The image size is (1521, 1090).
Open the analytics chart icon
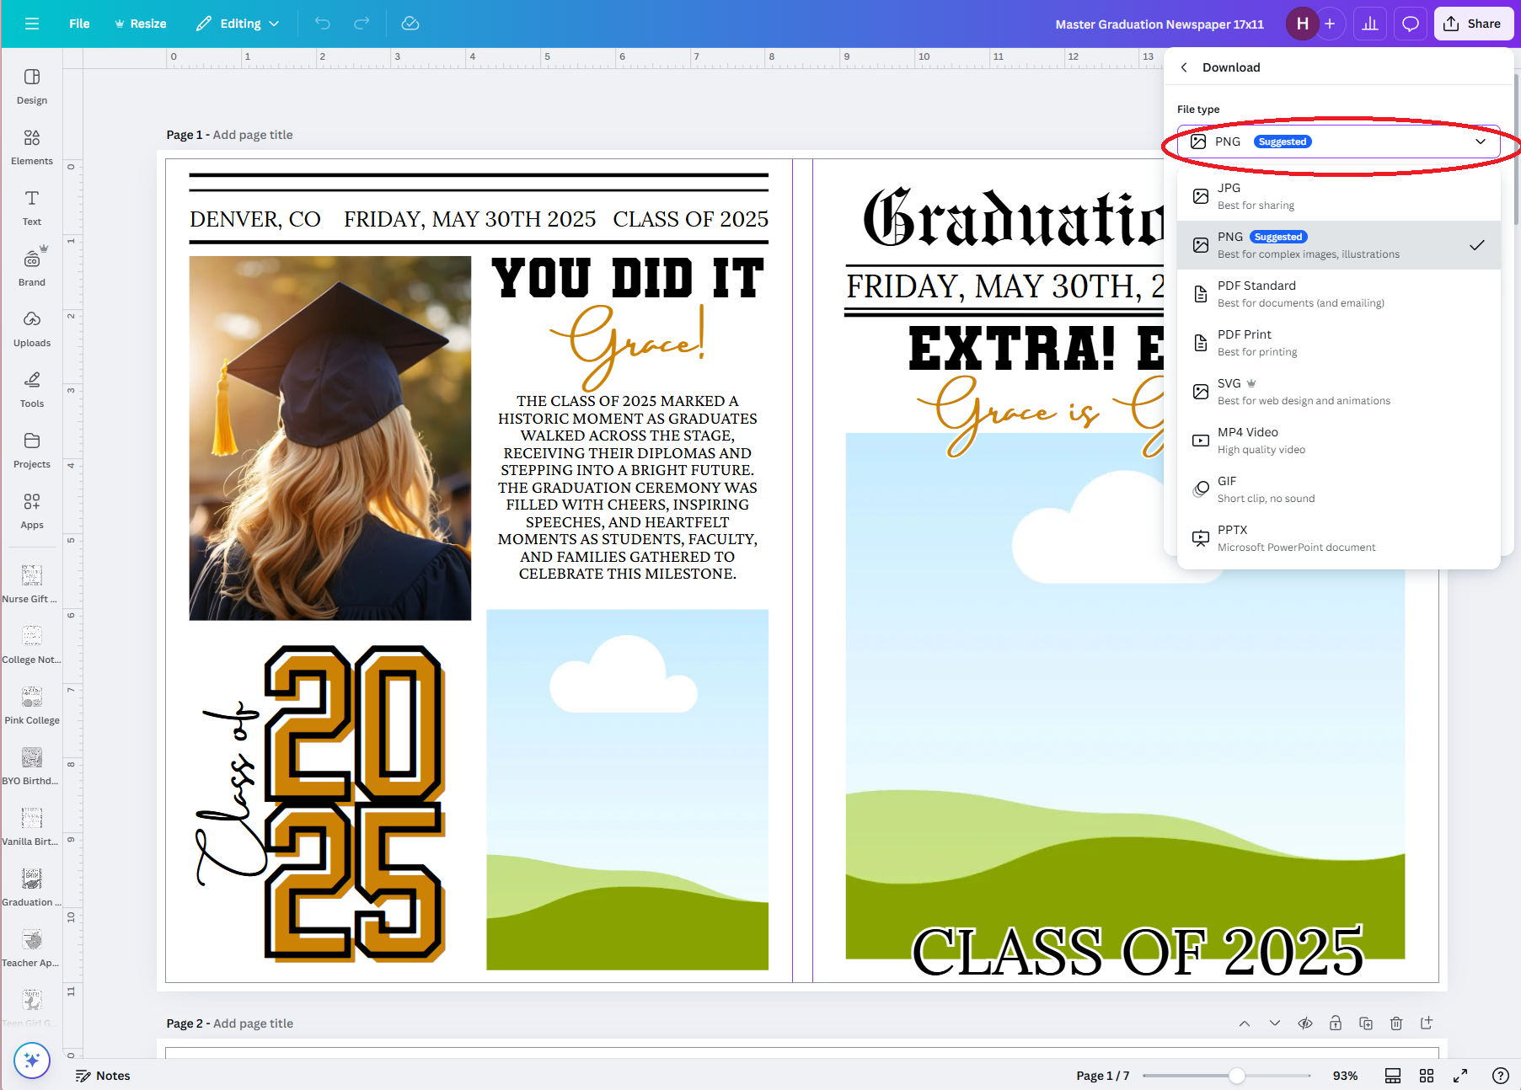[1370, 24]
